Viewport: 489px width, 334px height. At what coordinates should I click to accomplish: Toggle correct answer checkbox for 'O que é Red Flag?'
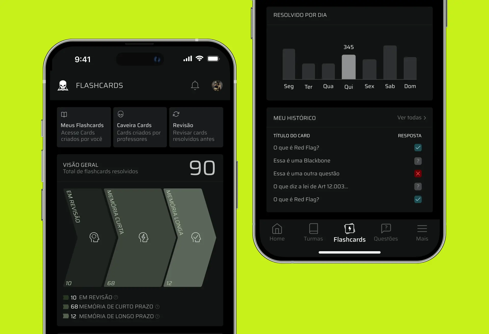click(418, 148)
